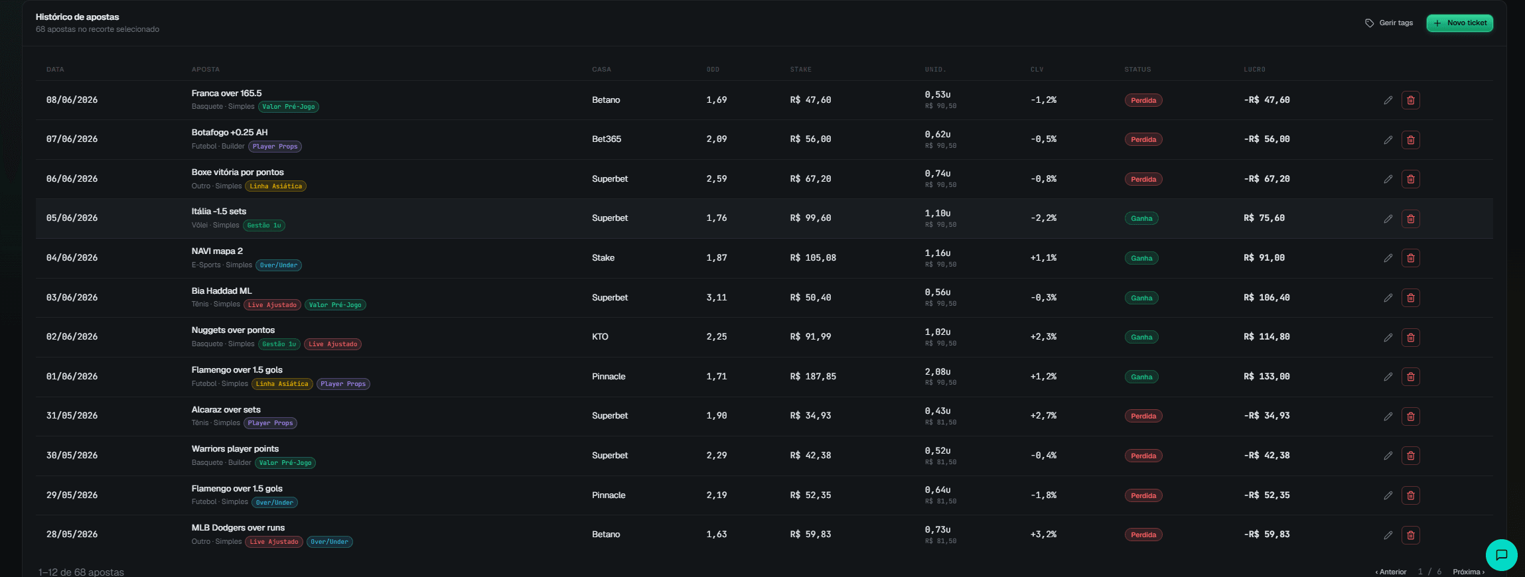Viewport: 1525px width, 577px height.
Task: Sort by STAKE column header
Action: coord(800,70)
